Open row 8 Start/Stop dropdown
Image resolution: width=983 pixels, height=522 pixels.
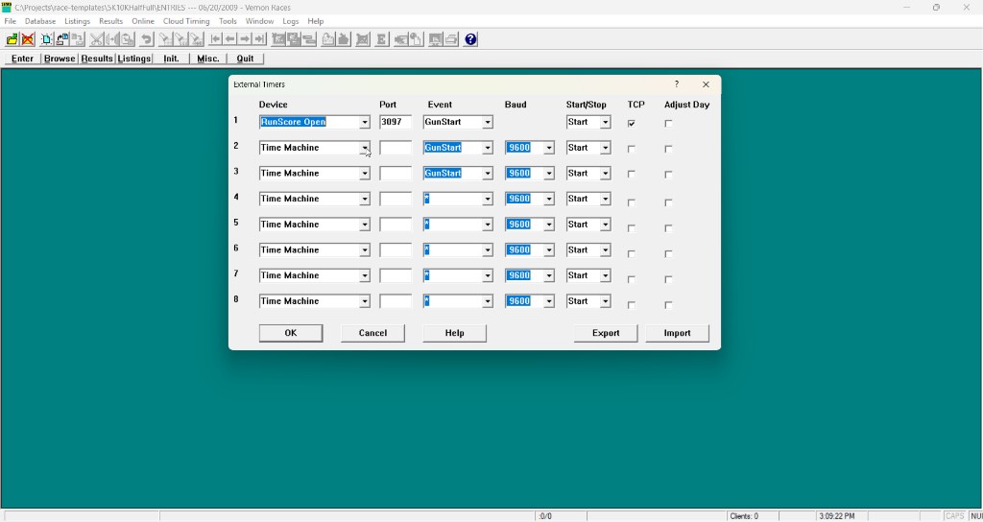coord(605,301)
